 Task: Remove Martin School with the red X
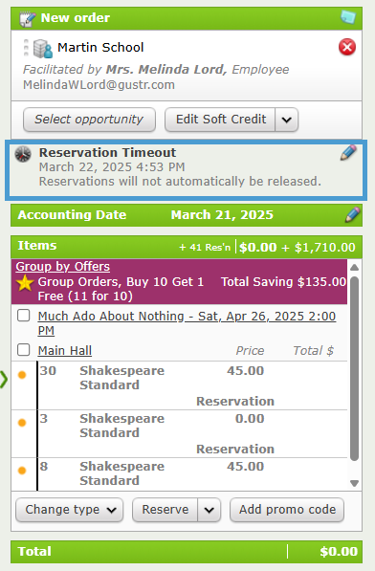click(x=347, y=47)
